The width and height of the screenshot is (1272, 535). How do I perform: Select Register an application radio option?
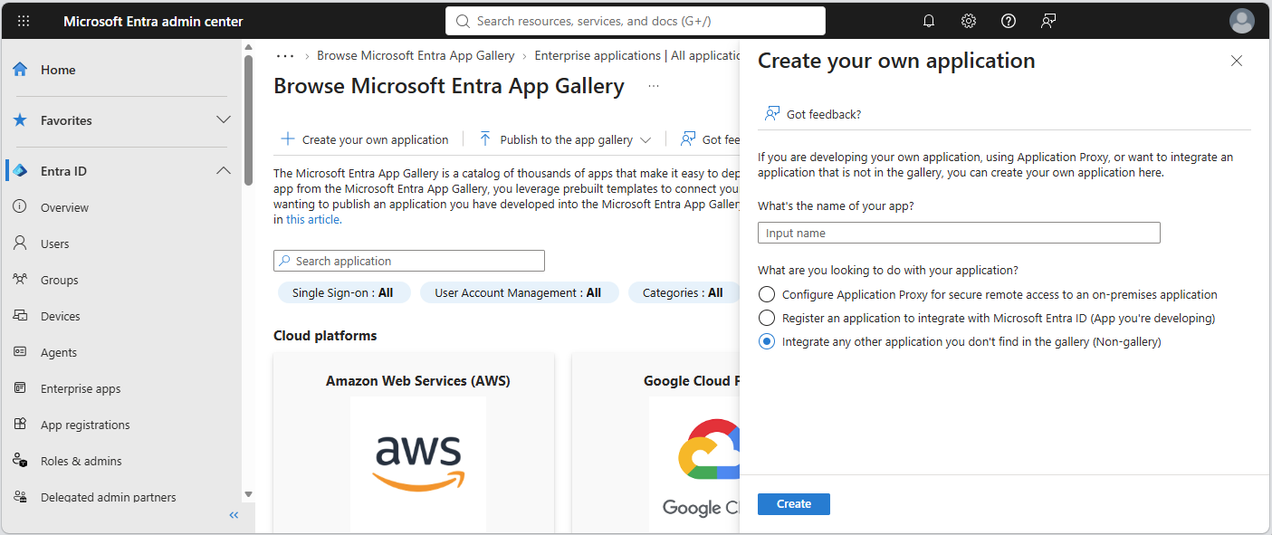(x=767, y=318)
